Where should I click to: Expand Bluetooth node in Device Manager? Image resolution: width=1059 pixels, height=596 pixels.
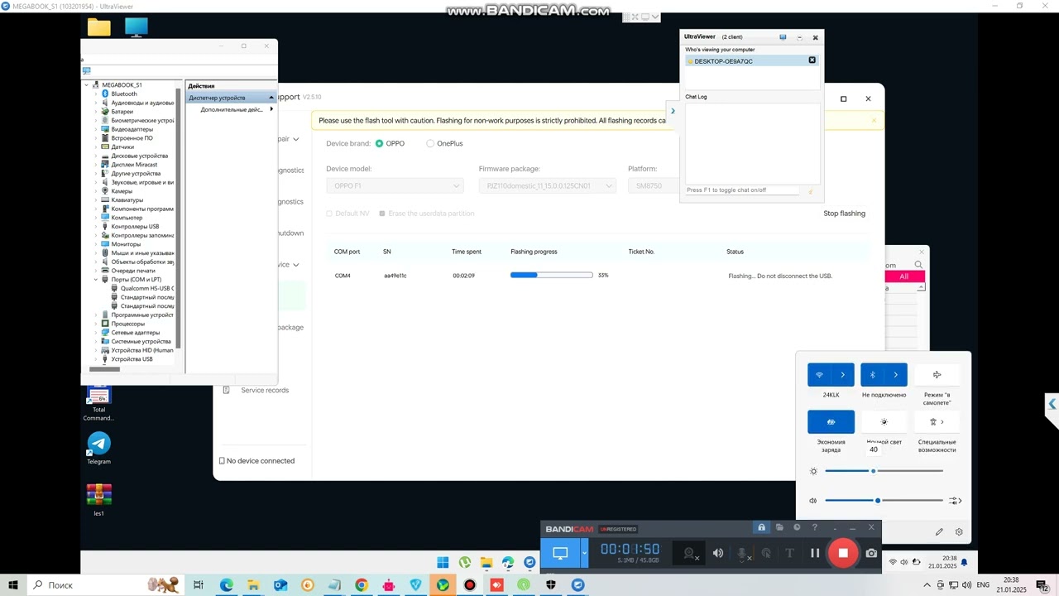(x=96, y=94)
